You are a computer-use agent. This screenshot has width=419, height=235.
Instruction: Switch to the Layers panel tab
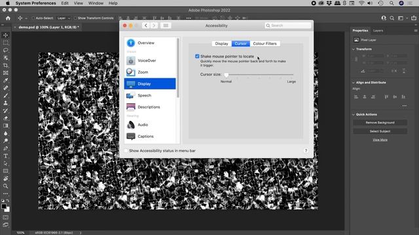[378, 31]
